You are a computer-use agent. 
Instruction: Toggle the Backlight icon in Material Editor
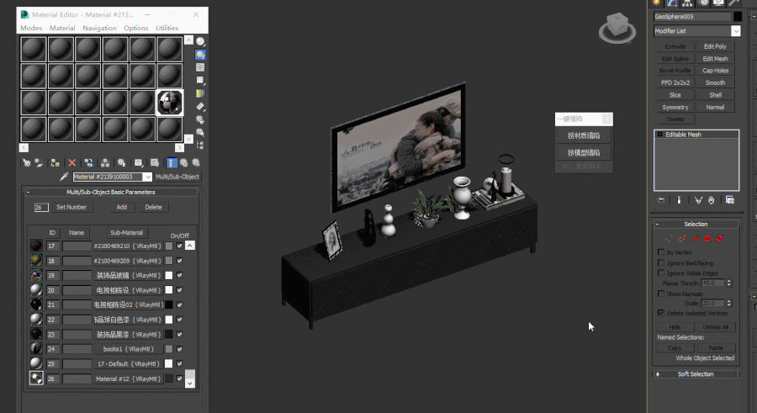coord(200,55)
